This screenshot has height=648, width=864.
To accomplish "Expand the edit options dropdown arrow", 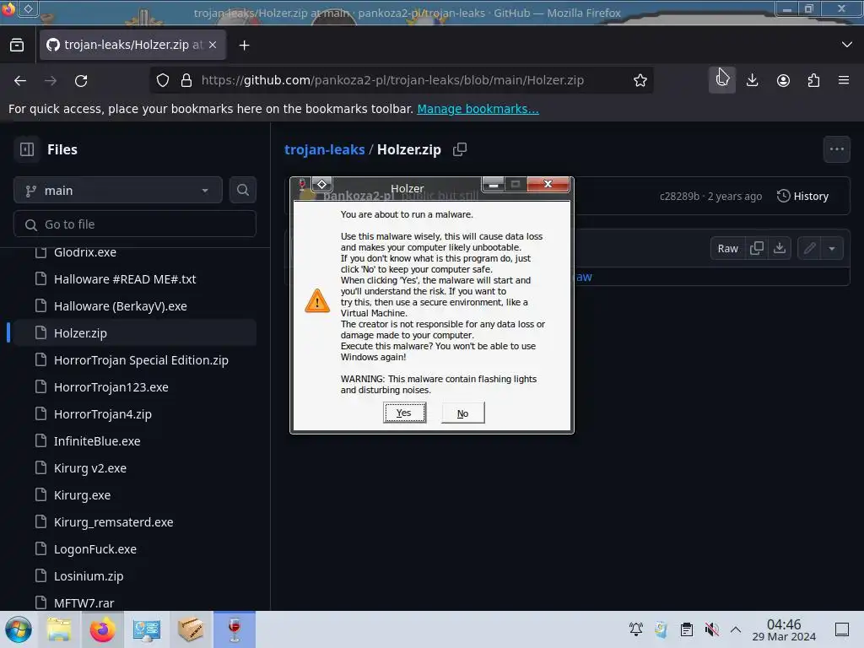I will coord(832,249).
